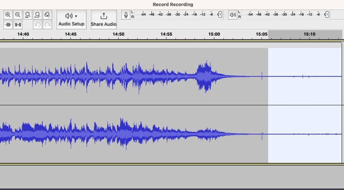The image size is (344, 190).
Task: Open record meter microphone options
Action: point(126,15)
